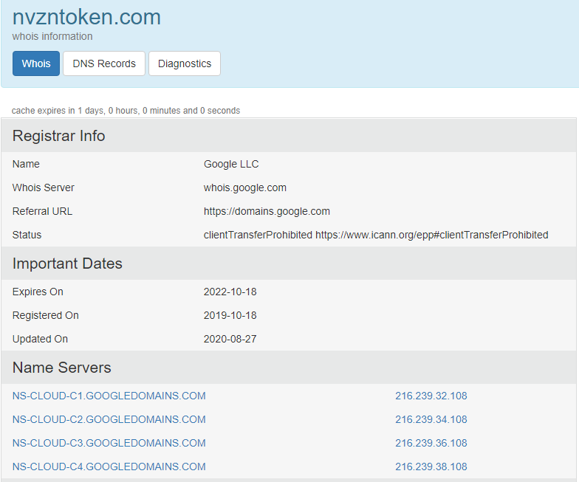Click the cache expires notice text
Screen dimensions: 579x482
point(126,111)
